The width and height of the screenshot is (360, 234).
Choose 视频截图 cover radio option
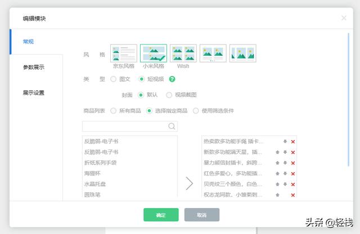169,95
